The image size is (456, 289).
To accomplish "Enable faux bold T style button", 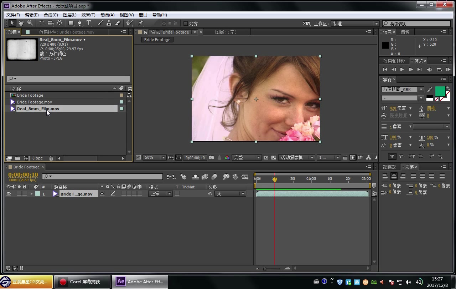I will point(392,157).
